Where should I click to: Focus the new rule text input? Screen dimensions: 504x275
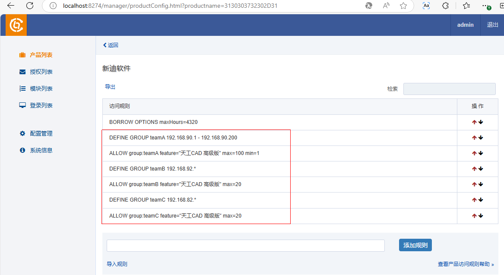(246, 246)
